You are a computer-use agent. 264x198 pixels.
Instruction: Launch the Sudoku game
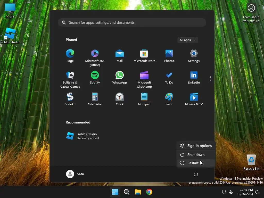coord(70,99)
